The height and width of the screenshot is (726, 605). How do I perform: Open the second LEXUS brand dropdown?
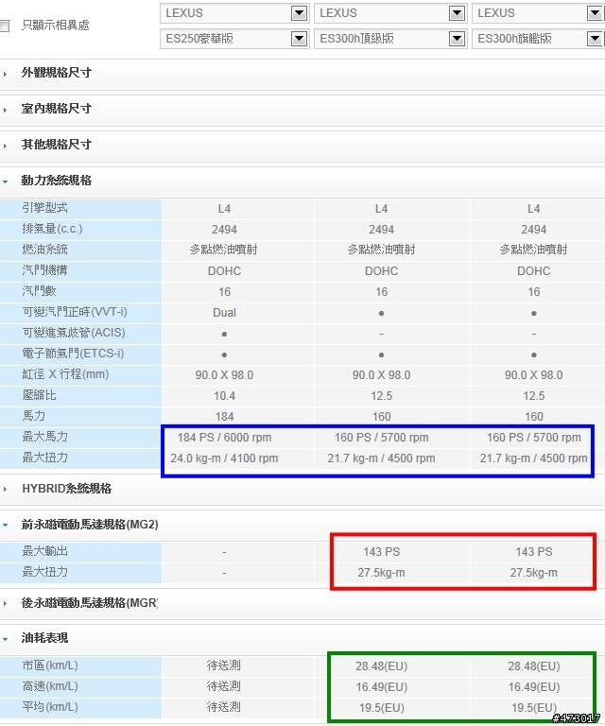[390, 13]
